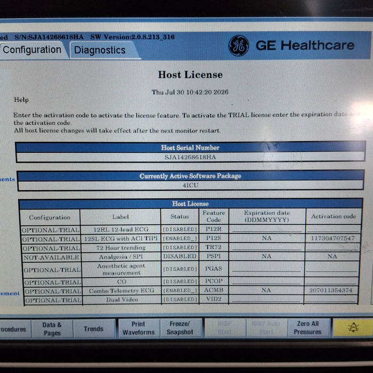Click the Expiration date column header
This screenshot has width=373, height=373.
pos(267,216)
